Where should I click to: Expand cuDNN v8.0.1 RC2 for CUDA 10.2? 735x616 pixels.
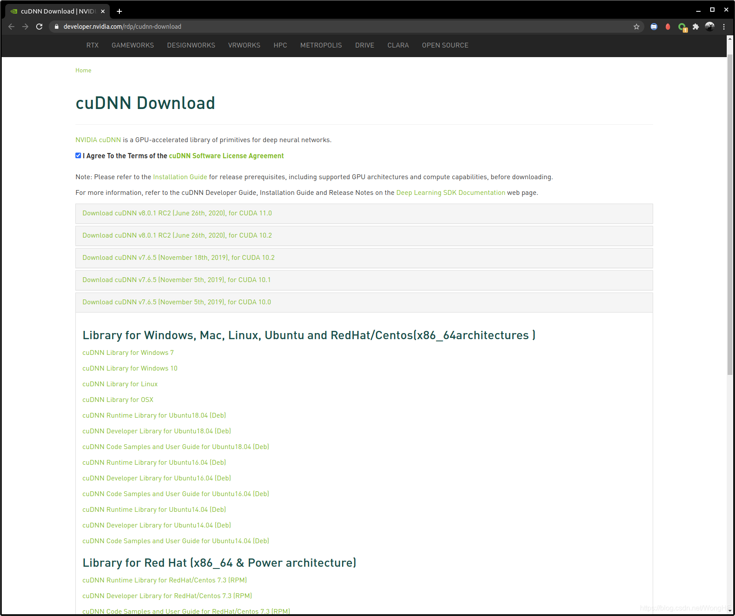(364, 236)
